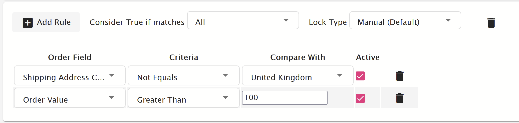Click the Lock Type label
This screenshot has height=123, width=519.
point(328,22)
